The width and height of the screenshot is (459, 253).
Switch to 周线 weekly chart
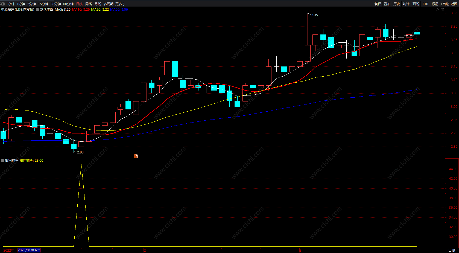click(x=89, y=4)
